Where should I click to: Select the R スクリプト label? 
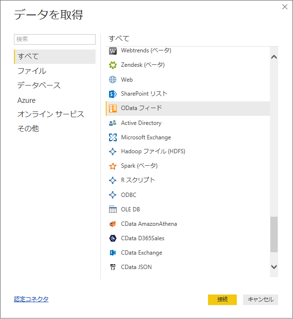pyautogui.click(x=138, y=180)
